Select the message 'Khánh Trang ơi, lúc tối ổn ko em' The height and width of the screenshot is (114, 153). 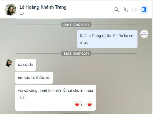click(x=107, y=39)
